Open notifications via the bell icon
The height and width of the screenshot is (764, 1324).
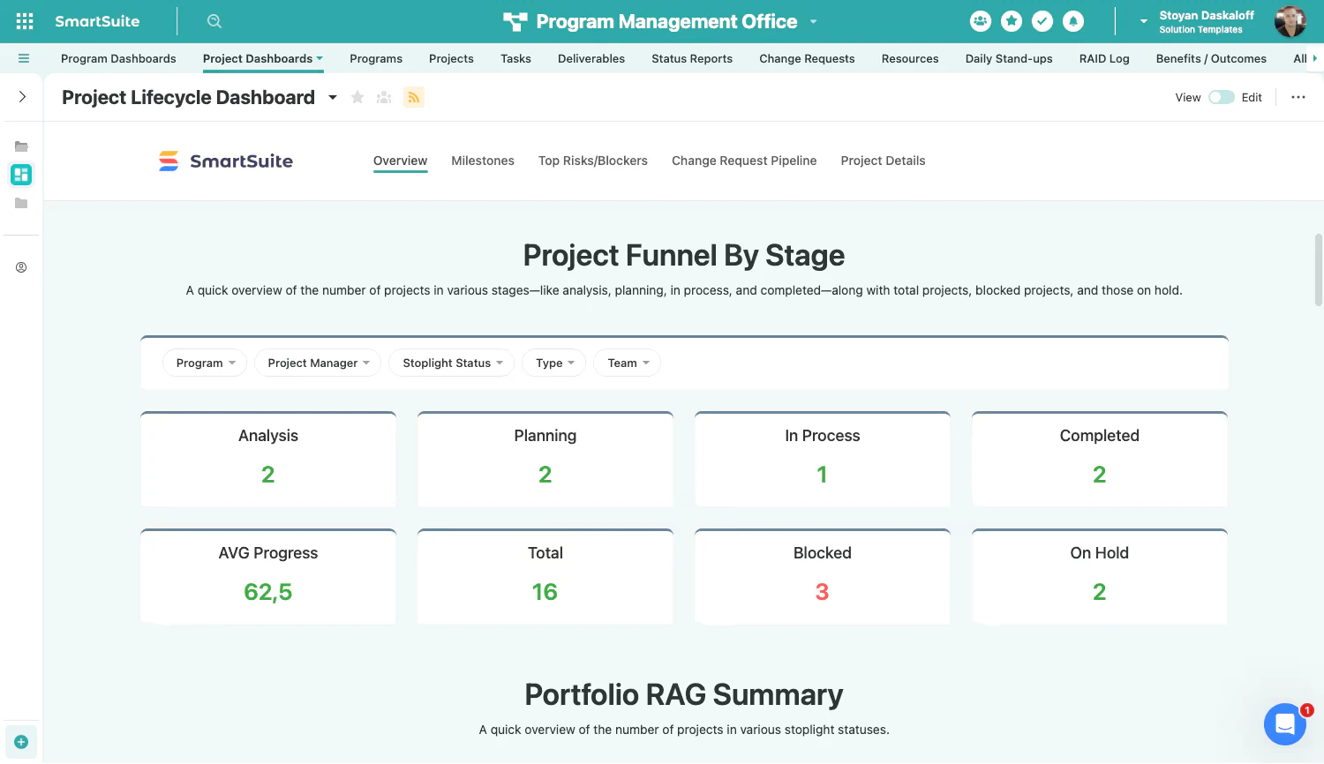(x=1073, y=20)
